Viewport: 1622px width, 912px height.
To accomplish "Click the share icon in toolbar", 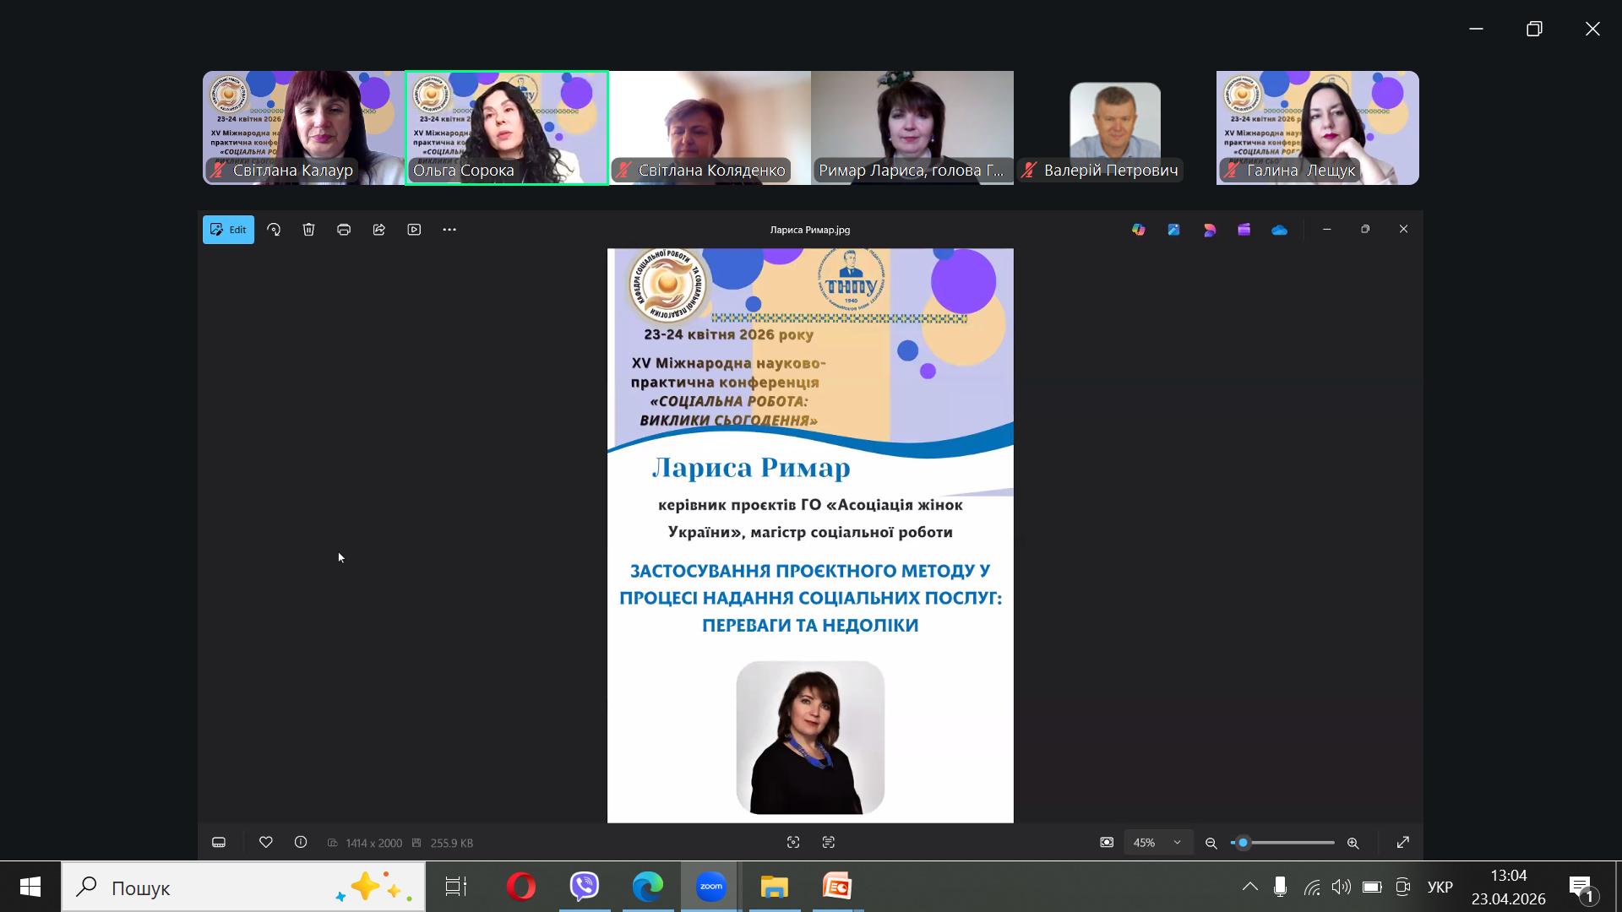I will [378, 230].
